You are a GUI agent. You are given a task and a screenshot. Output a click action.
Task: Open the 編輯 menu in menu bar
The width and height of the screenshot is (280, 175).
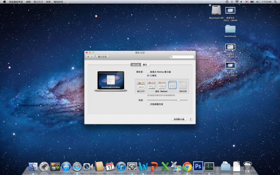point(28,2)
